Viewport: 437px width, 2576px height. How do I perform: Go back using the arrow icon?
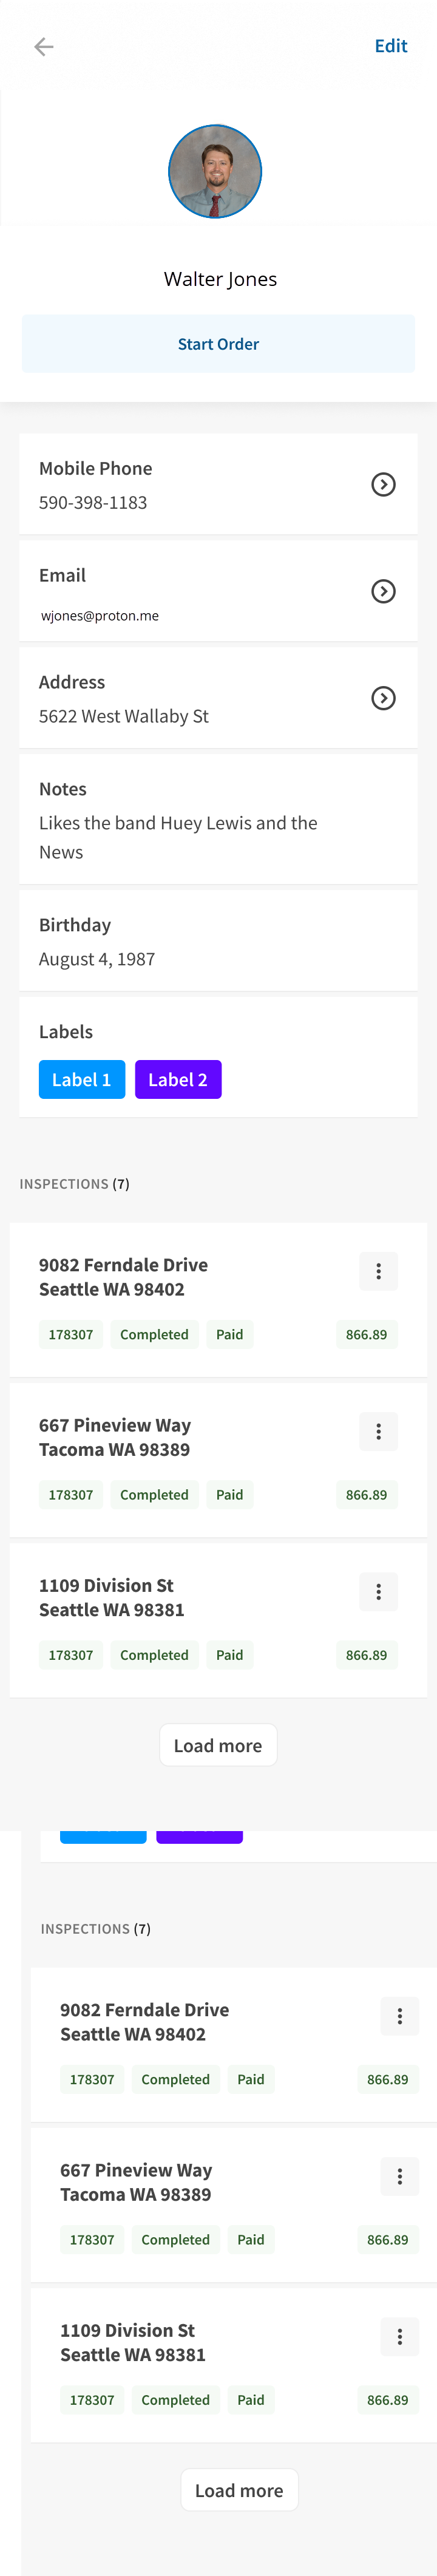[x=44, y=47]
